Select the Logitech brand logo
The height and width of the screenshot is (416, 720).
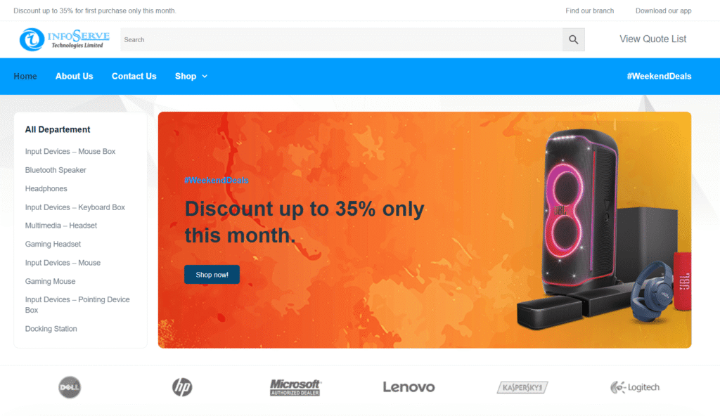tap(635, 387)
